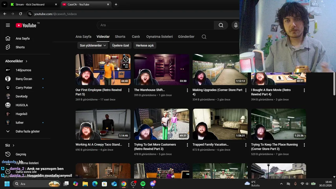This screenshot has width=336, height=189.
Task: Open The Warehouse Shift video thumbnail
Action: tap(162, 70)
